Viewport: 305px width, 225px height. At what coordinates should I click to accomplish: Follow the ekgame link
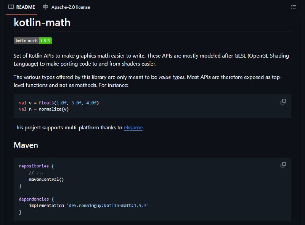click(133, 127)
